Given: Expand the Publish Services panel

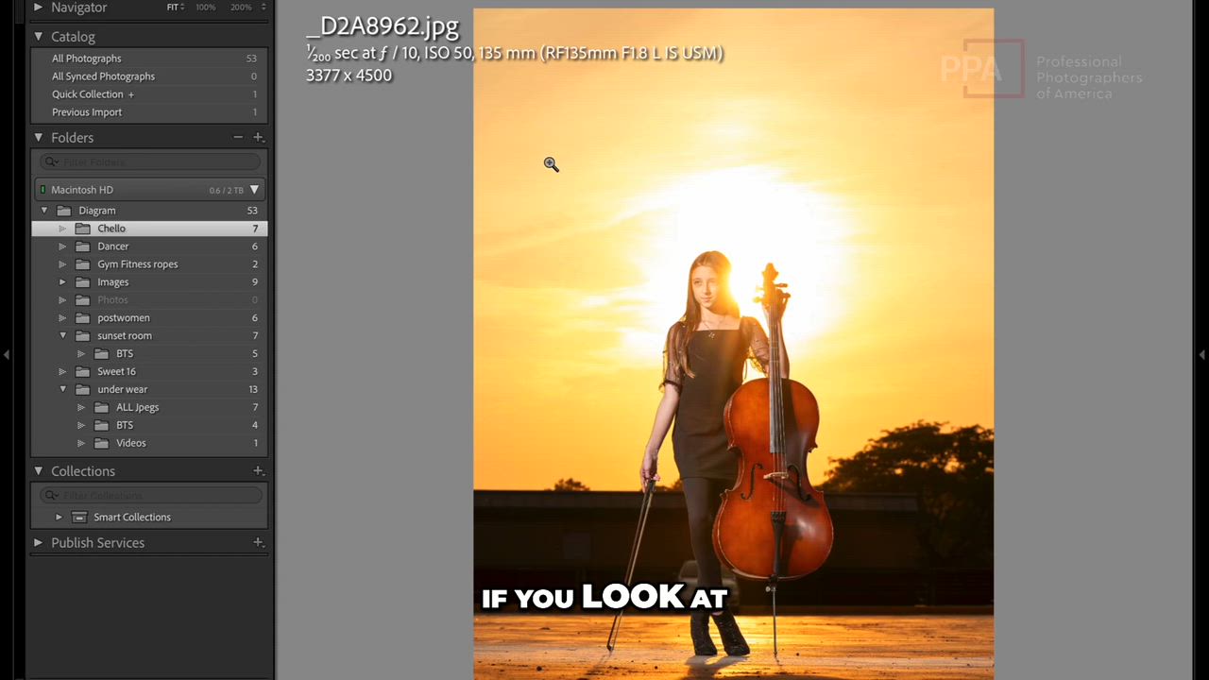Looking at the screenshot, I should coord(39,543).
